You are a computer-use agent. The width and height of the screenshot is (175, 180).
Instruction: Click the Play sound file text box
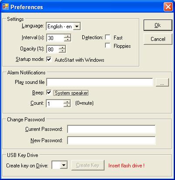point(100,82)
